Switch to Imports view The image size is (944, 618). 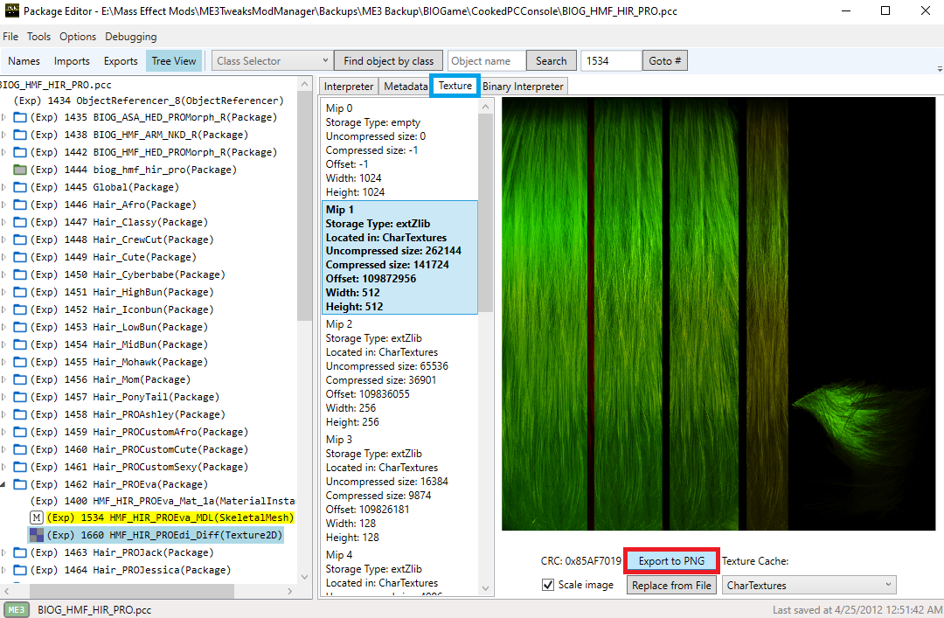72,61
